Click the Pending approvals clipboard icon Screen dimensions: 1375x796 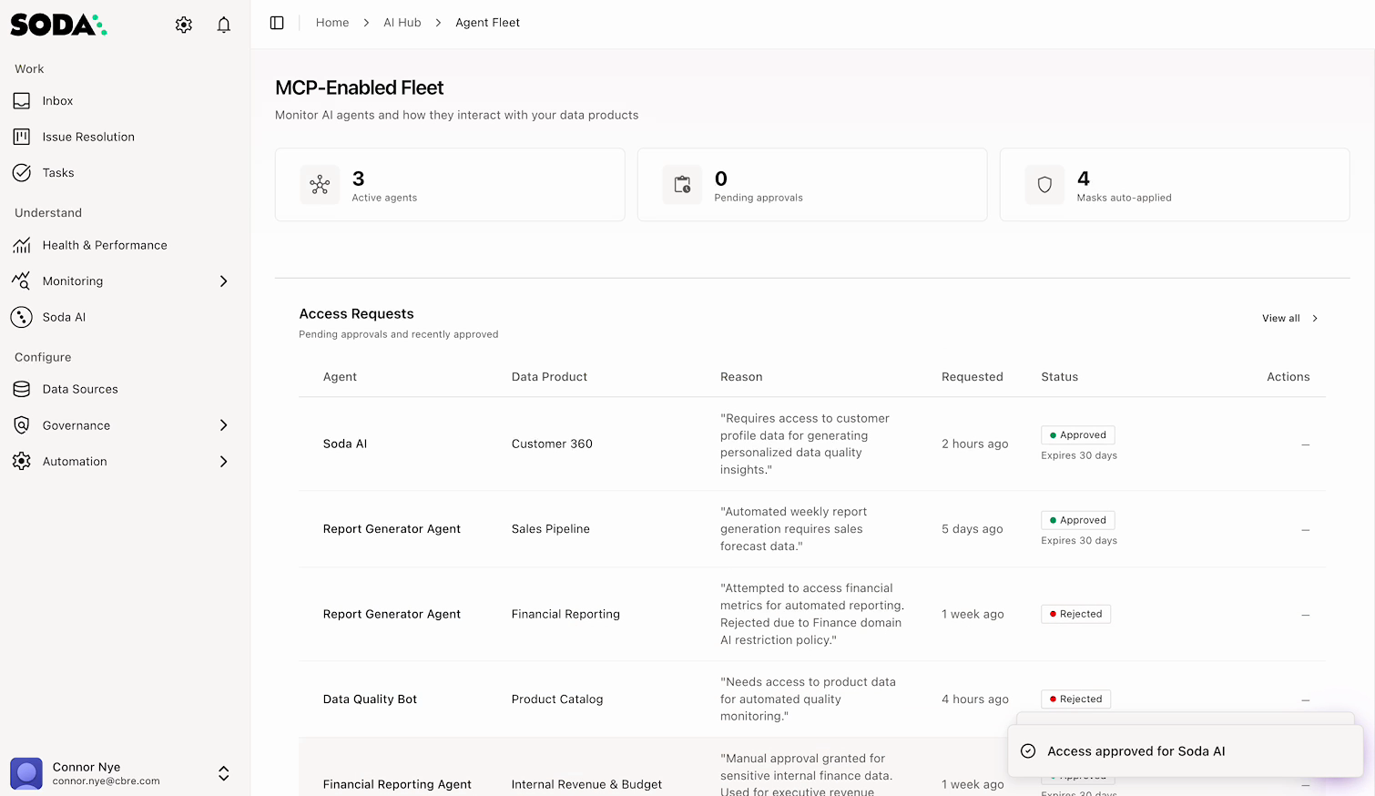(x=682, y=185)
